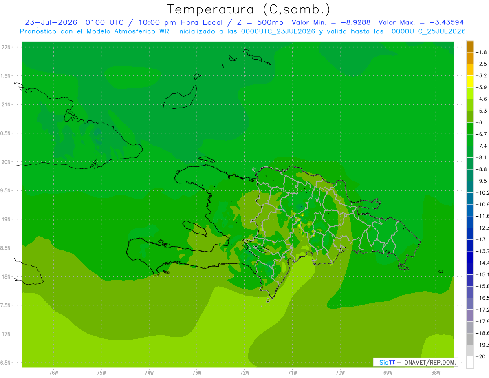Click the "-6.7" legend value

(x=482, y=134)
